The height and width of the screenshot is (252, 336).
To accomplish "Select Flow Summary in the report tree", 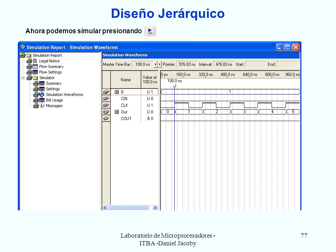I will pos(51,66).
